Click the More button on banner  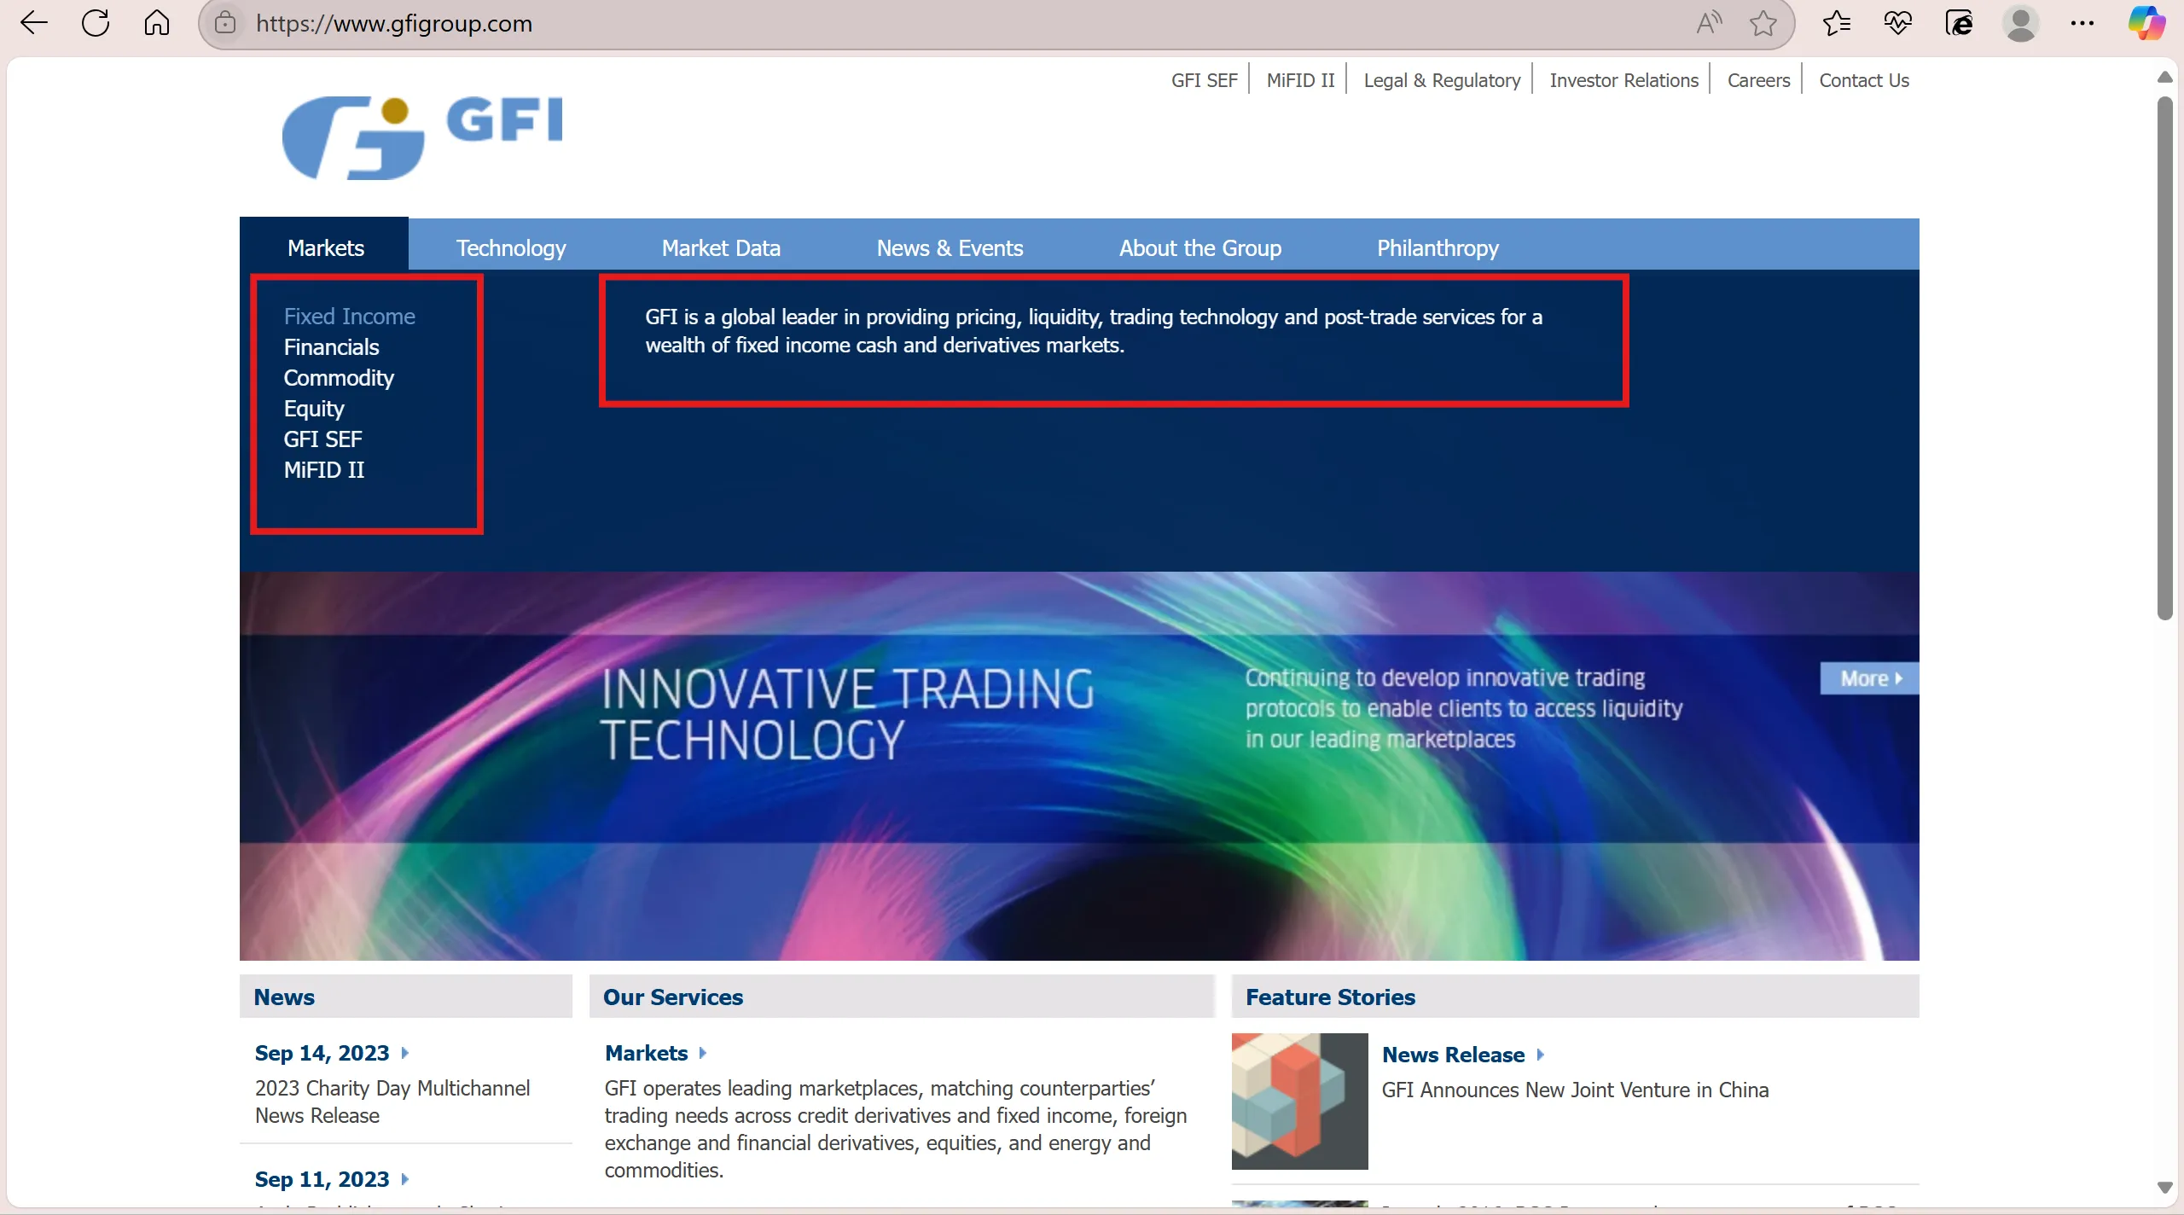(1870, 678)
